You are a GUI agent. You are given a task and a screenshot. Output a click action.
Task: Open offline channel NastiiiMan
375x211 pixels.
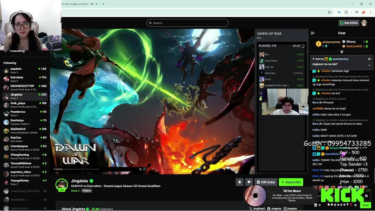click(25, 200)
